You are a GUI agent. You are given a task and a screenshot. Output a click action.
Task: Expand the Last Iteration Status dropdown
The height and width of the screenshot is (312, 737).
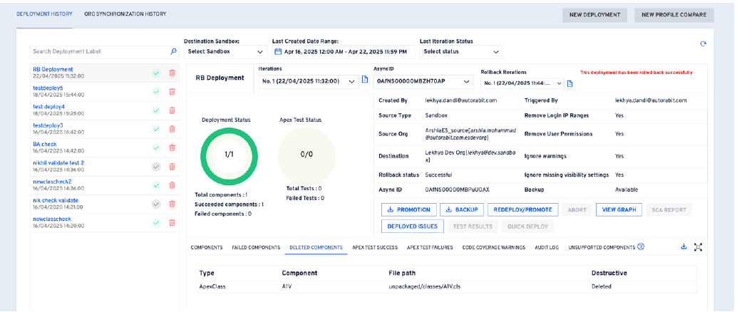coord(461,51)
